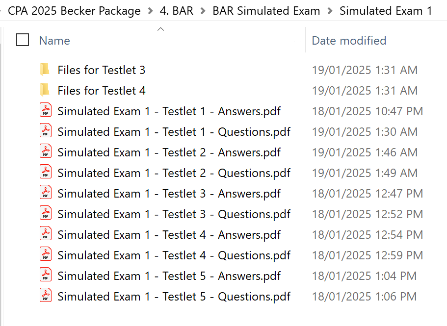Click PDF icon of Testlet 5 Answers
The height and width of the screenshot is (326, 447).
pos(45,276)
